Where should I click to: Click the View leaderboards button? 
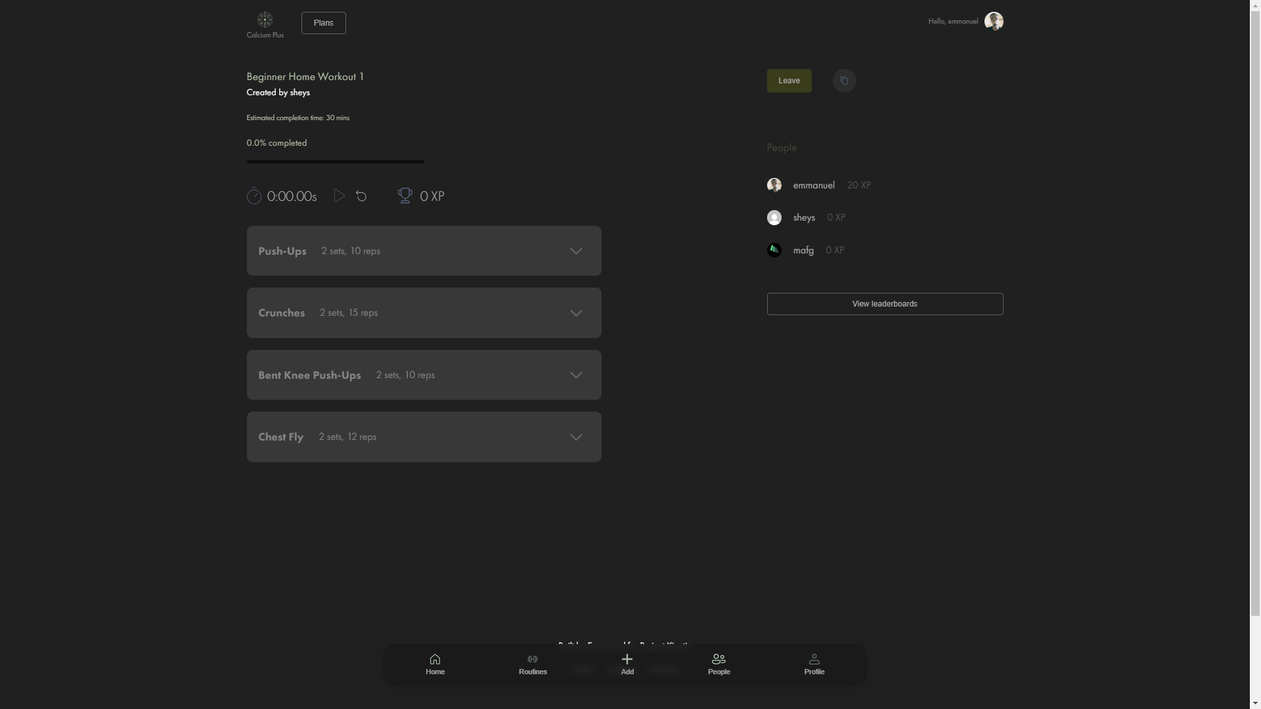point(885,304)
